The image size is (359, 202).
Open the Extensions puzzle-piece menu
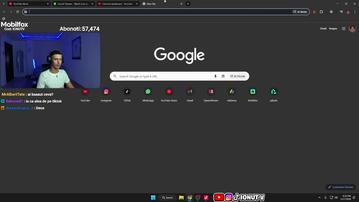coord(321,12)
